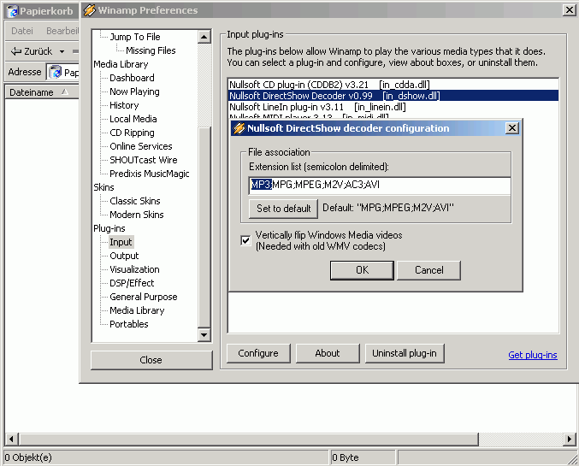Select Media Library under Plug-ins
This screenshot has height=466, width=579.
coord(137,310)
